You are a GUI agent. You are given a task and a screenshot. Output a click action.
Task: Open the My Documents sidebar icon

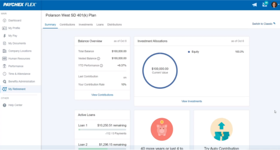[x=4, y=43]
